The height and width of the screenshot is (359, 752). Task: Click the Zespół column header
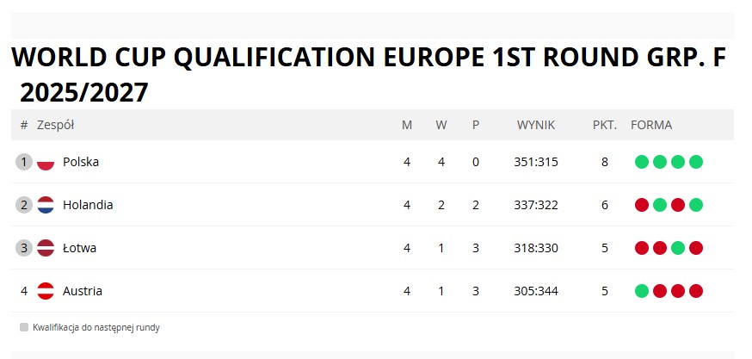click(55, 125)
